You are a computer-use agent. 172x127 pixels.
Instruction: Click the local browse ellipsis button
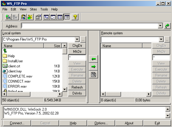pos(83,39)
